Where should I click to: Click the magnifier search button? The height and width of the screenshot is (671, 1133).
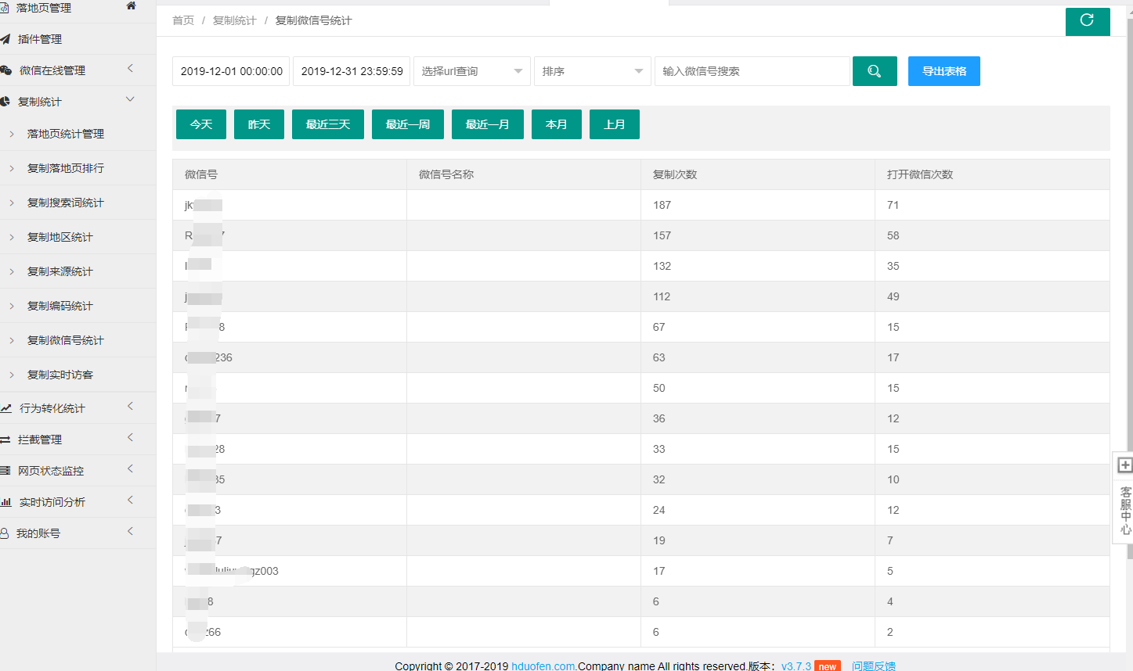(875, 71)
